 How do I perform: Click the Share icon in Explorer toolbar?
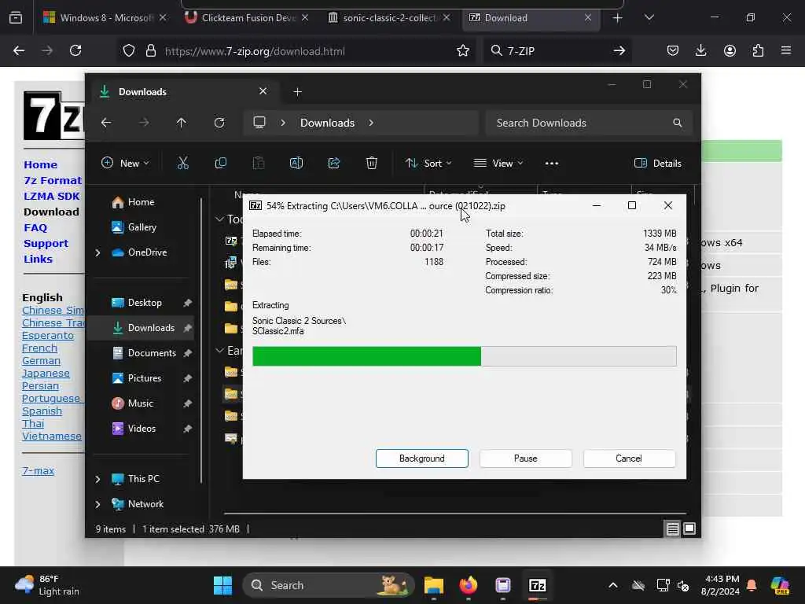333,164
